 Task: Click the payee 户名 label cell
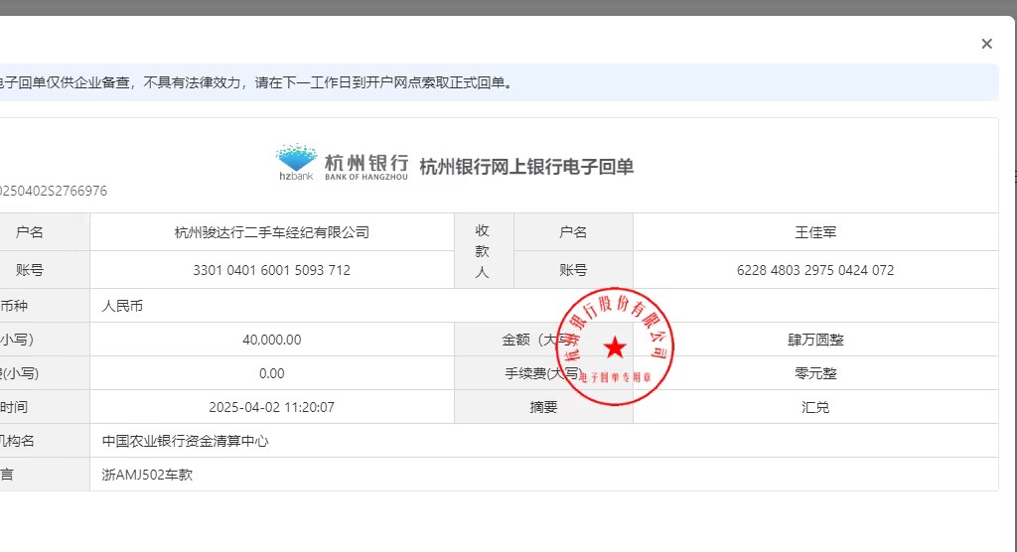pyautogui.click(x=573, y=232)
